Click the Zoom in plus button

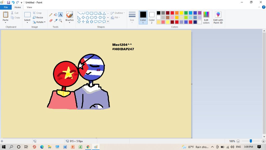pyautogui.click(x=263, y=141)
